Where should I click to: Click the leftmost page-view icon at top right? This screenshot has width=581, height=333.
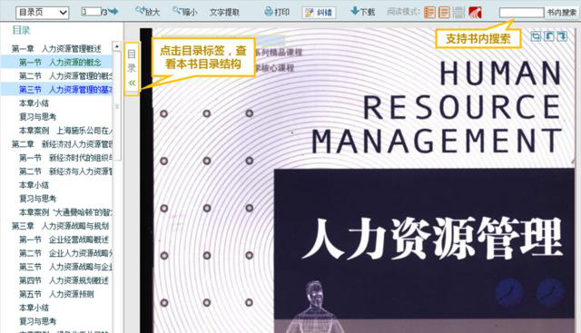pyautogui.click(x=536, y=36)
